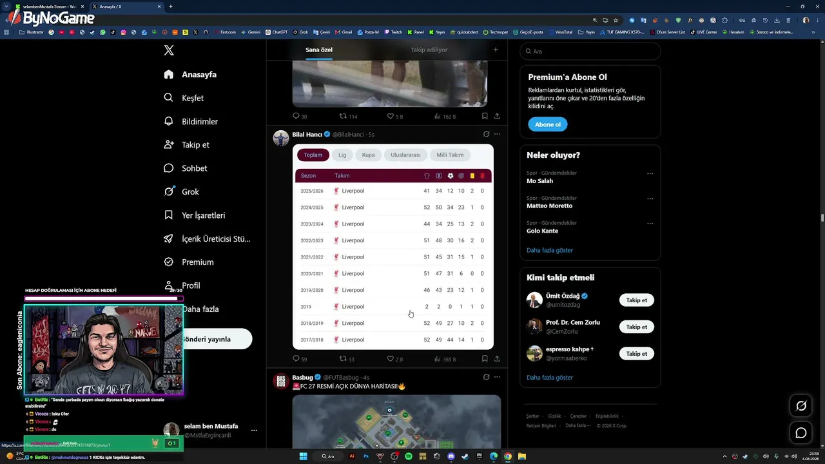Follow espresso kahpe account
The image size is (825, 464).
coord(637,354)
